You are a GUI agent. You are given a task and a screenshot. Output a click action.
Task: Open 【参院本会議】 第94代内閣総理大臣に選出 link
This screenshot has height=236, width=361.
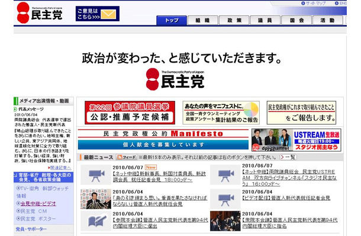pyautogui.click(x=160, y=223)
